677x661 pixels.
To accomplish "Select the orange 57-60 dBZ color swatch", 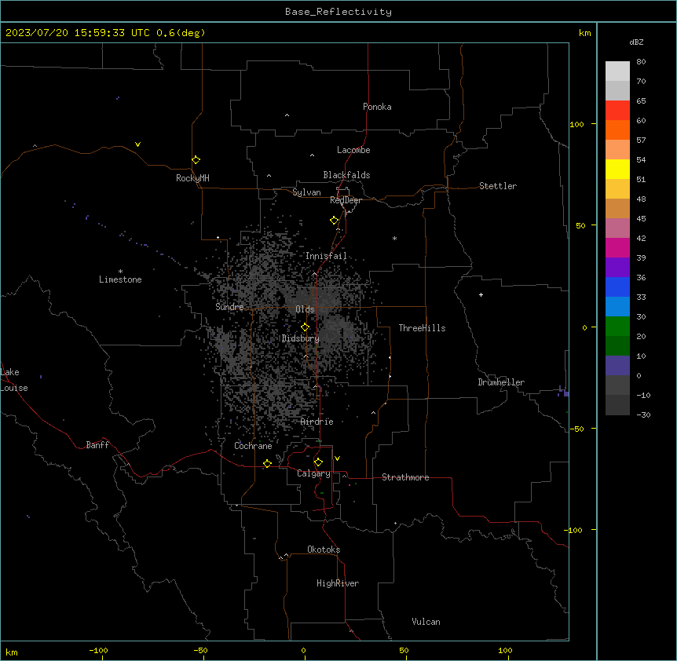I will coord(617,130).
